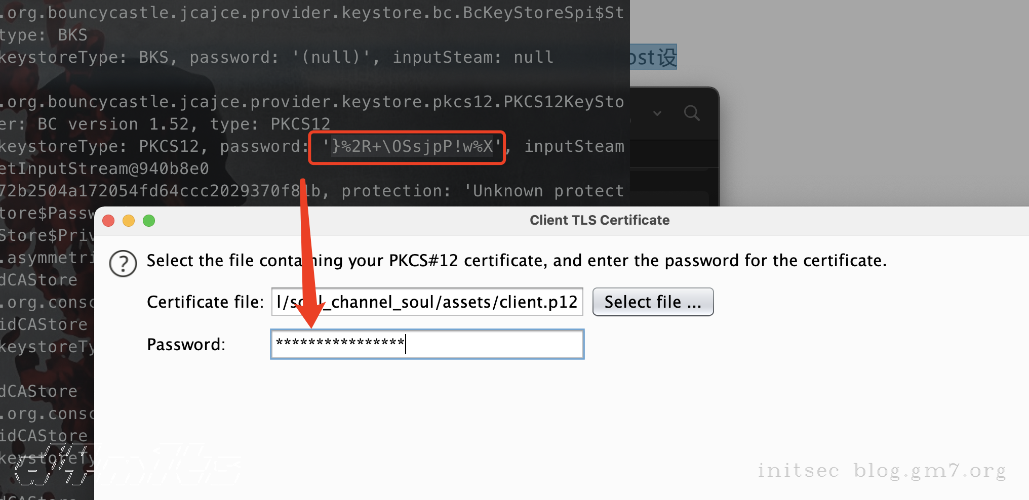
Task: Click the "Client TLS Certificate" title bar
Action: pyautogui.click(x=599, y=221)
